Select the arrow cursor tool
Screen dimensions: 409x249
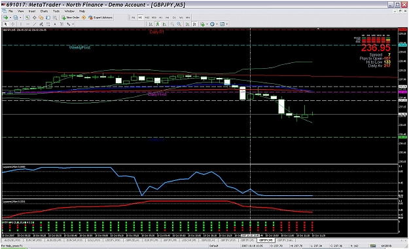[6, 24]
